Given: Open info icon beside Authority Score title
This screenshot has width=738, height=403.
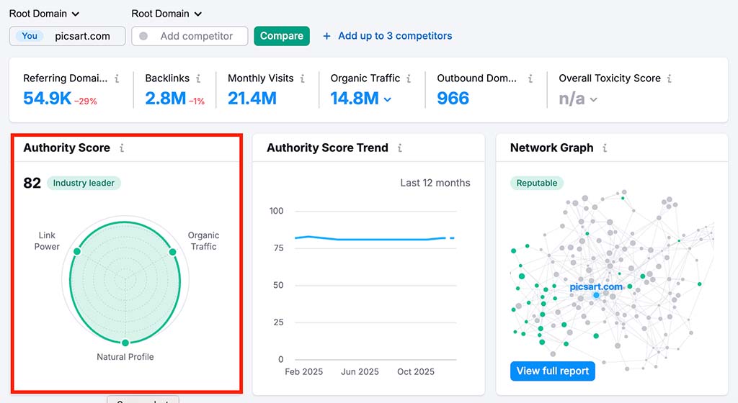Looking at the screenshot, I should [121, 148].
